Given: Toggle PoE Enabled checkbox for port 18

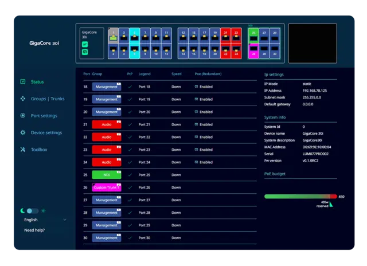Looking at the screenshot, I should [196, 87].
